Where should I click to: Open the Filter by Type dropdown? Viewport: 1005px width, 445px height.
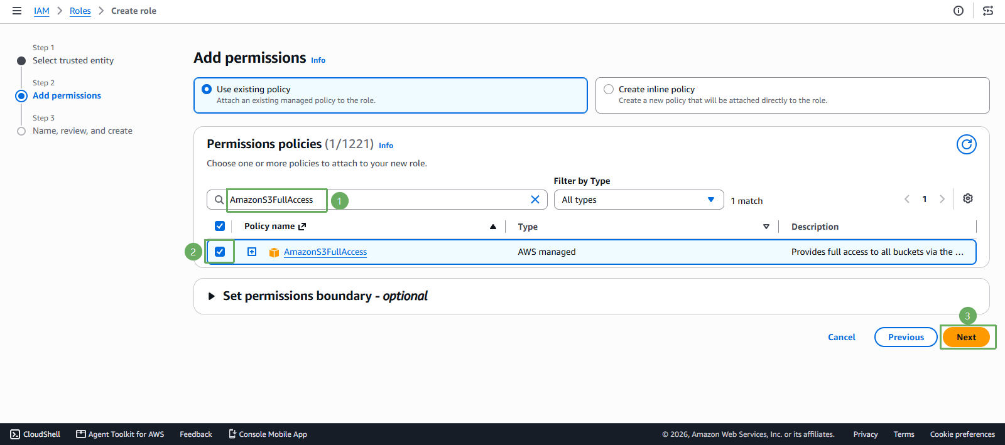pos(639,200)
